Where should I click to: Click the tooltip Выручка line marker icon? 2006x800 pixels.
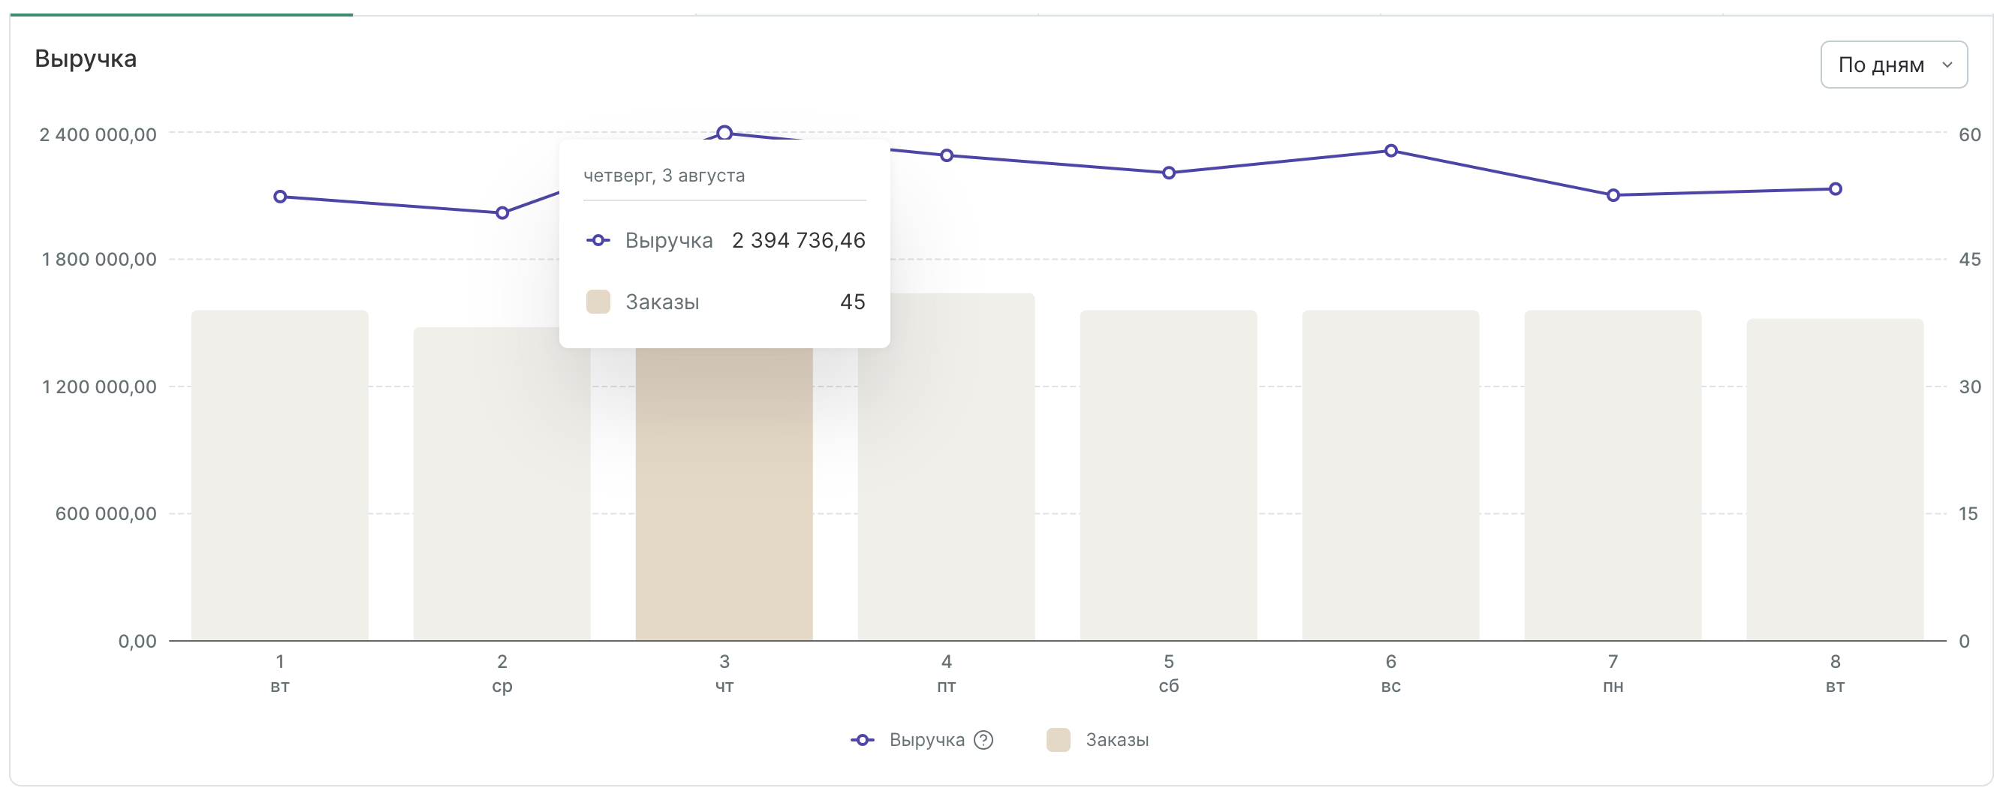(x=598, y=240)
